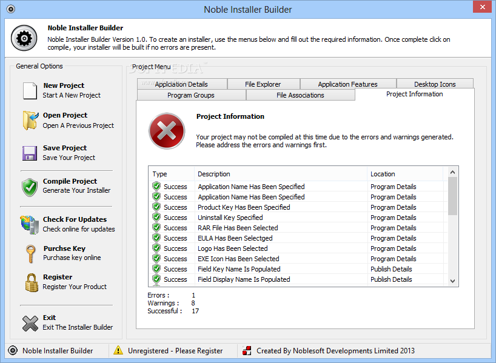The width and height of the screenshot is (496, 363).
Task: Open the Applciation Details tab
Action: tap(182, 84)
